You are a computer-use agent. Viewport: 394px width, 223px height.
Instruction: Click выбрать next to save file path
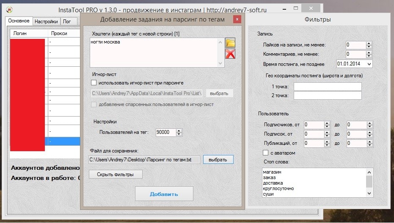coord(218,160)
